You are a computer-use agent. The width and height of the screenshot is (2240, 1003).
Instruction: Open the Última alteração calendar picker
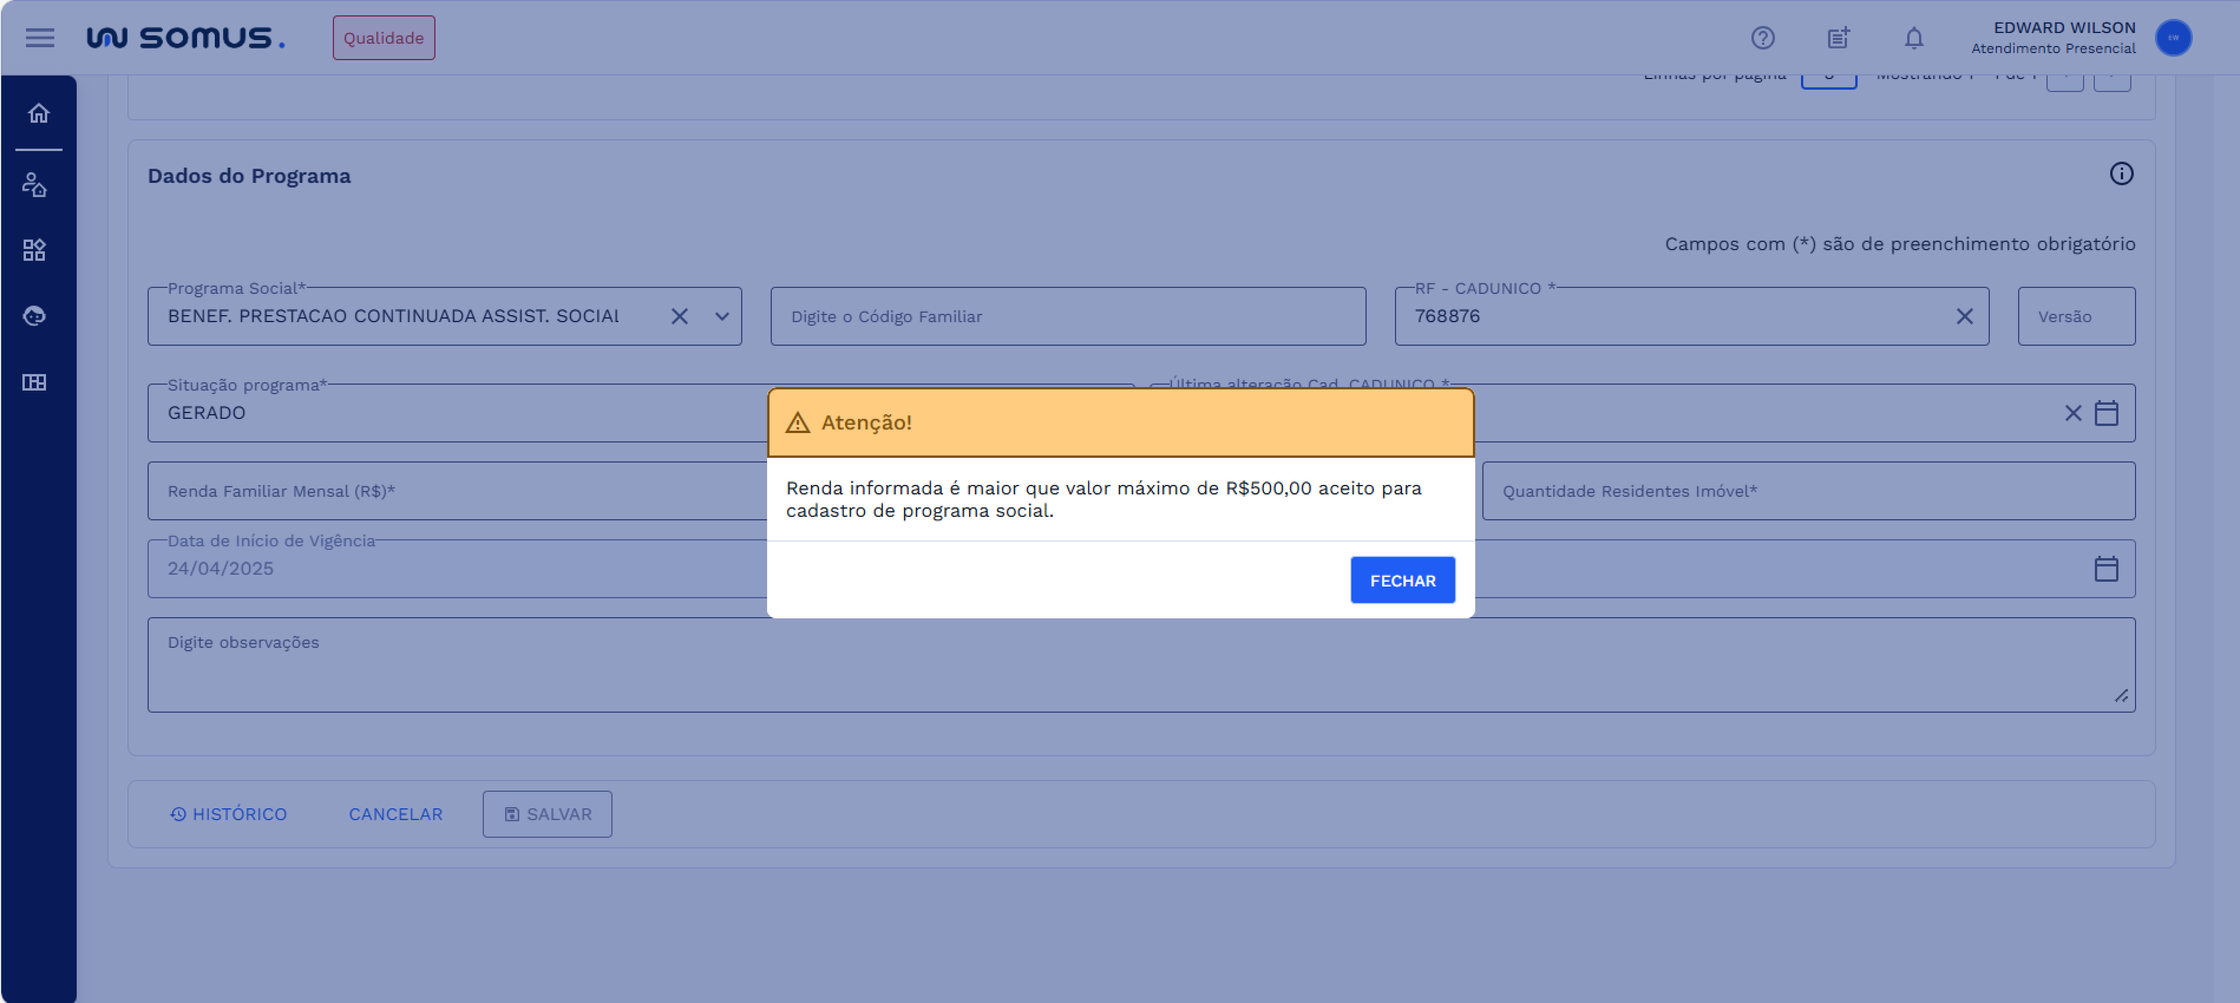(2105, 413)
